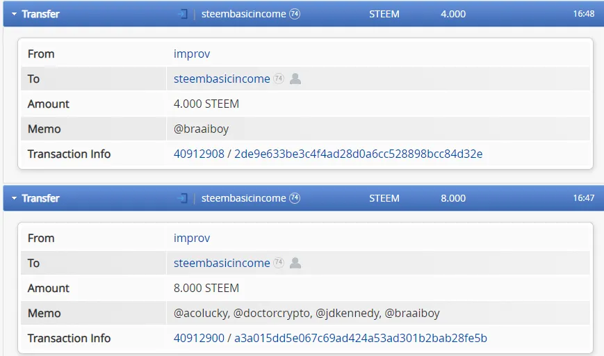Viewport: 604px width, 356px height.
Task: Open transaction hash 2de9e633be3c4f4ad28d0a6cc528898bcc84d32e
Action: pyautogui.click(x=358, y=154)
